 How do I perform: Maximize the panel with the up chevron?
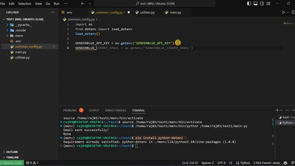tap(293, 110)
